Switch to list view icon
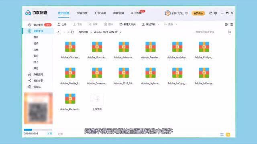The height and width of the screenshot is (144, 257). [x=231, y=24]
